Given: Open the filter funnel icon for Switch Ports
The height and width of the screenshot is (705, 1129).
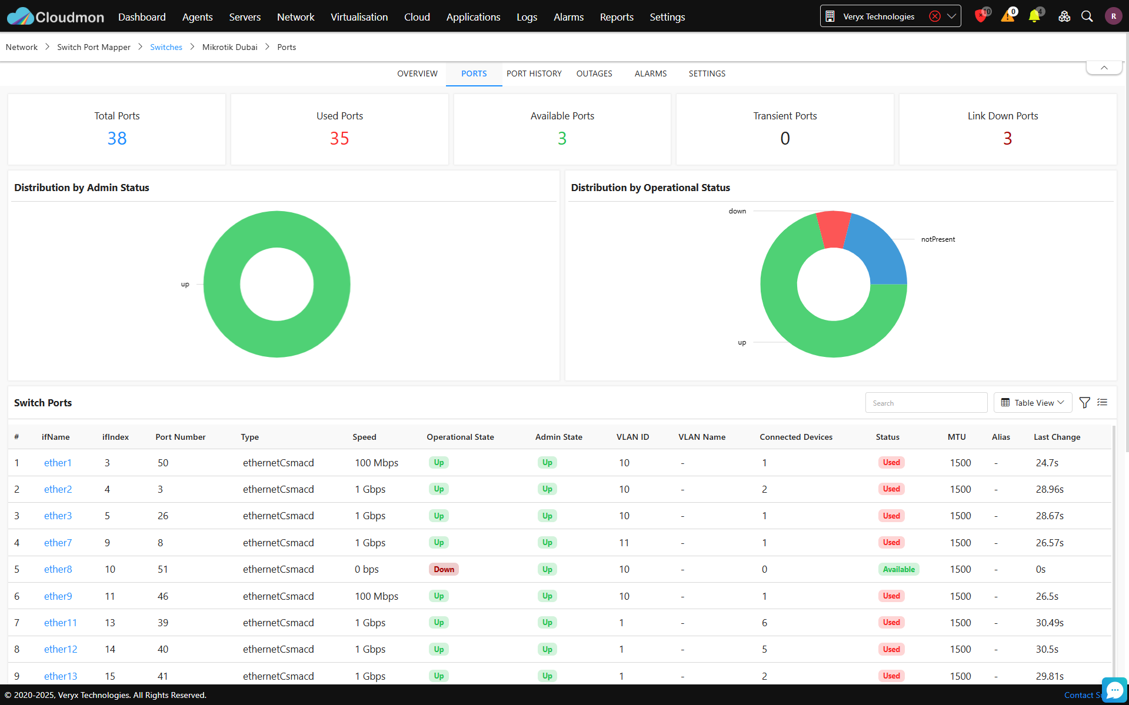Looking at the screenshot, I should point(1085,403).
